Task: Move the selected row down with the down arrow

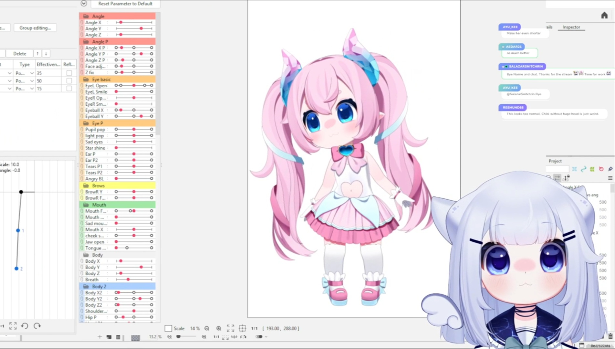Action: [x=46, y=54]
